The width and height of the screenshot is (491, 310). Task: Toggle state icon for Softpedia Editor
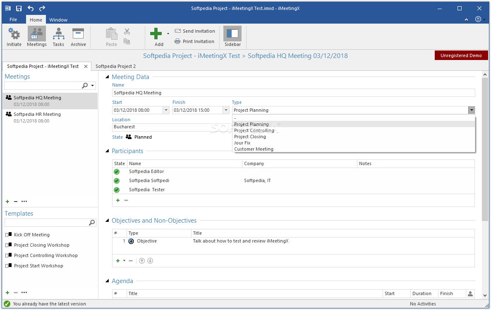click(117, 172)
